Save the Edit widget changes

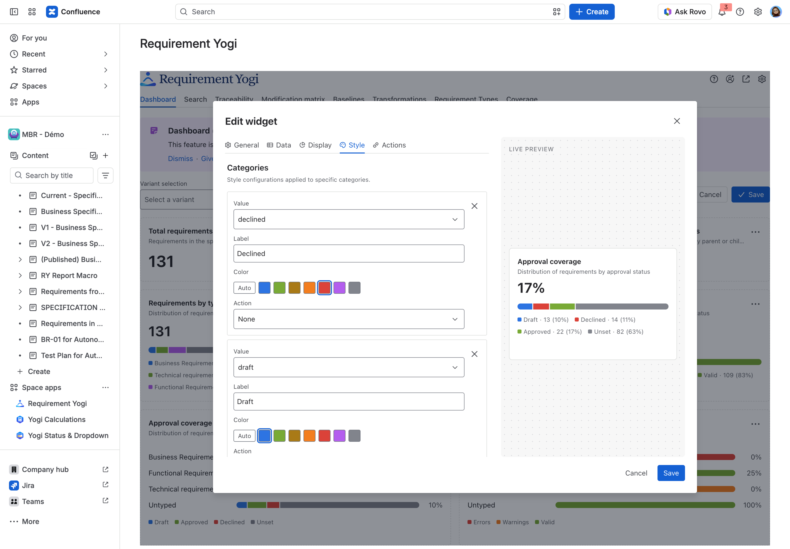(x=671, y=473)
